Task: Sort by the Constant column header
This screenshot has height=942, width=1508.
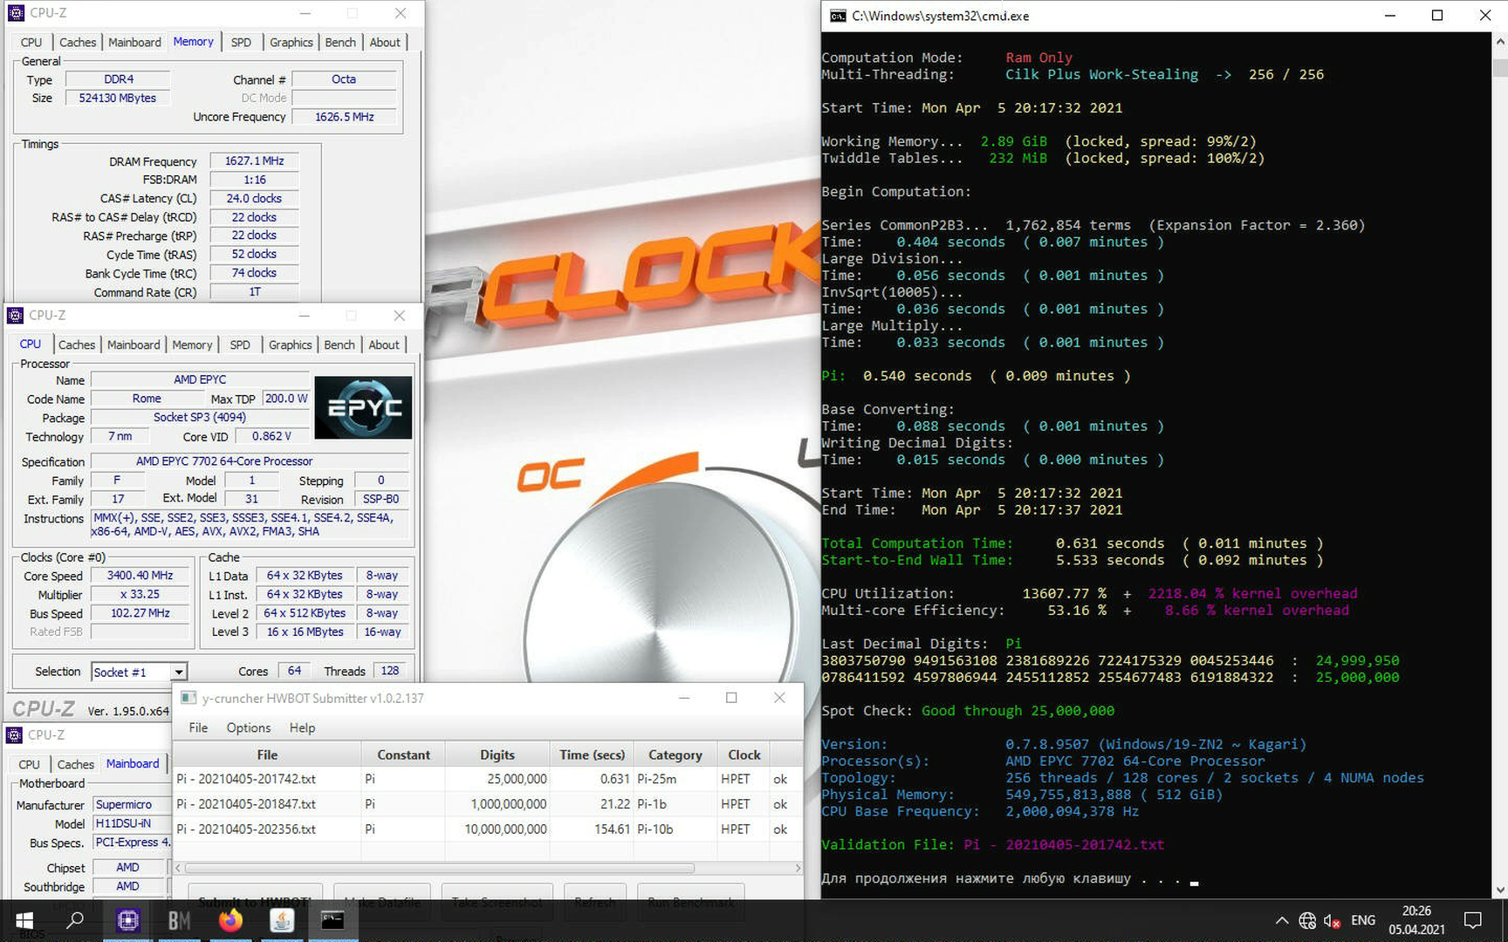Action: click(403, 754)
